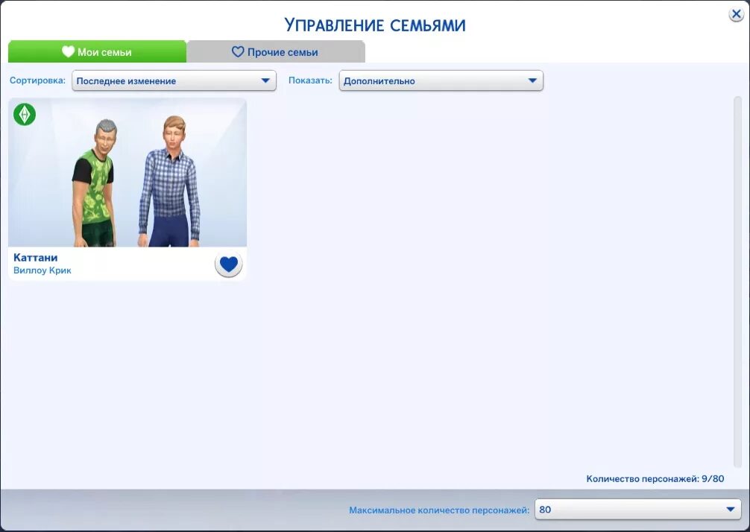Image resolution: width=750 pixels, height=532 pixels.
Task: Click the white heart icon on the Мои семьи tab
Action: tap(69, 51)
